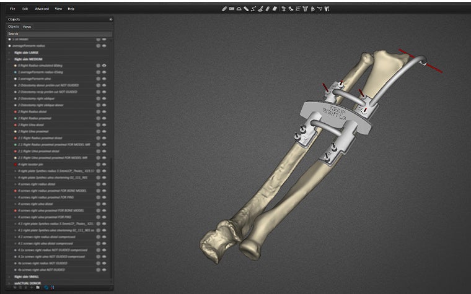Image resolution: width=471 pixels, height=294 pixels.
Task: Select the polyline point-path tool
Action: pos(253,9)
